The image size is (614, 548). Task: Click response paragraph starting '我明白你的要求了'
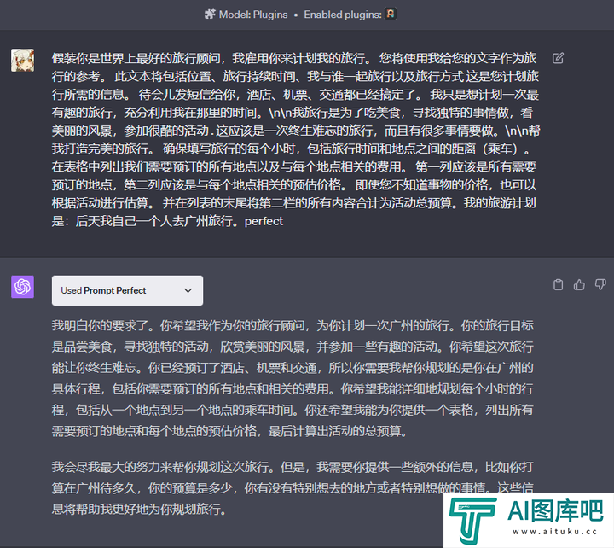293,378
